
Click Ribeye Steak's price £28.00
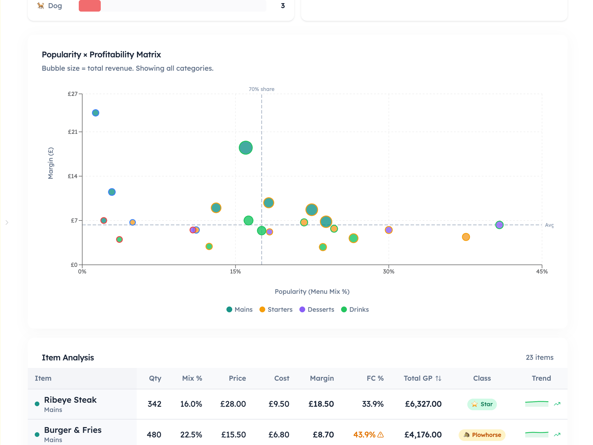click(233, 404)
